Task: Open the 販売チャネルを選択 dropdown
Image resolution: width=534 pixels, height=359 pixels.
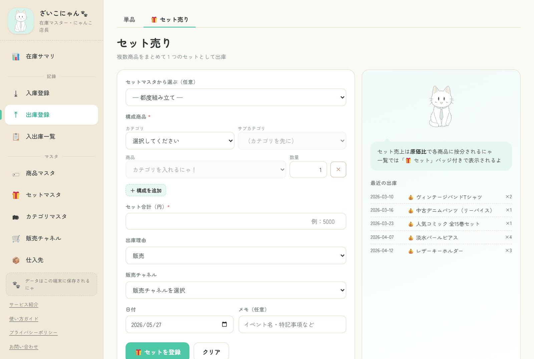Action: pyautogui.click(x=236, y=290)
